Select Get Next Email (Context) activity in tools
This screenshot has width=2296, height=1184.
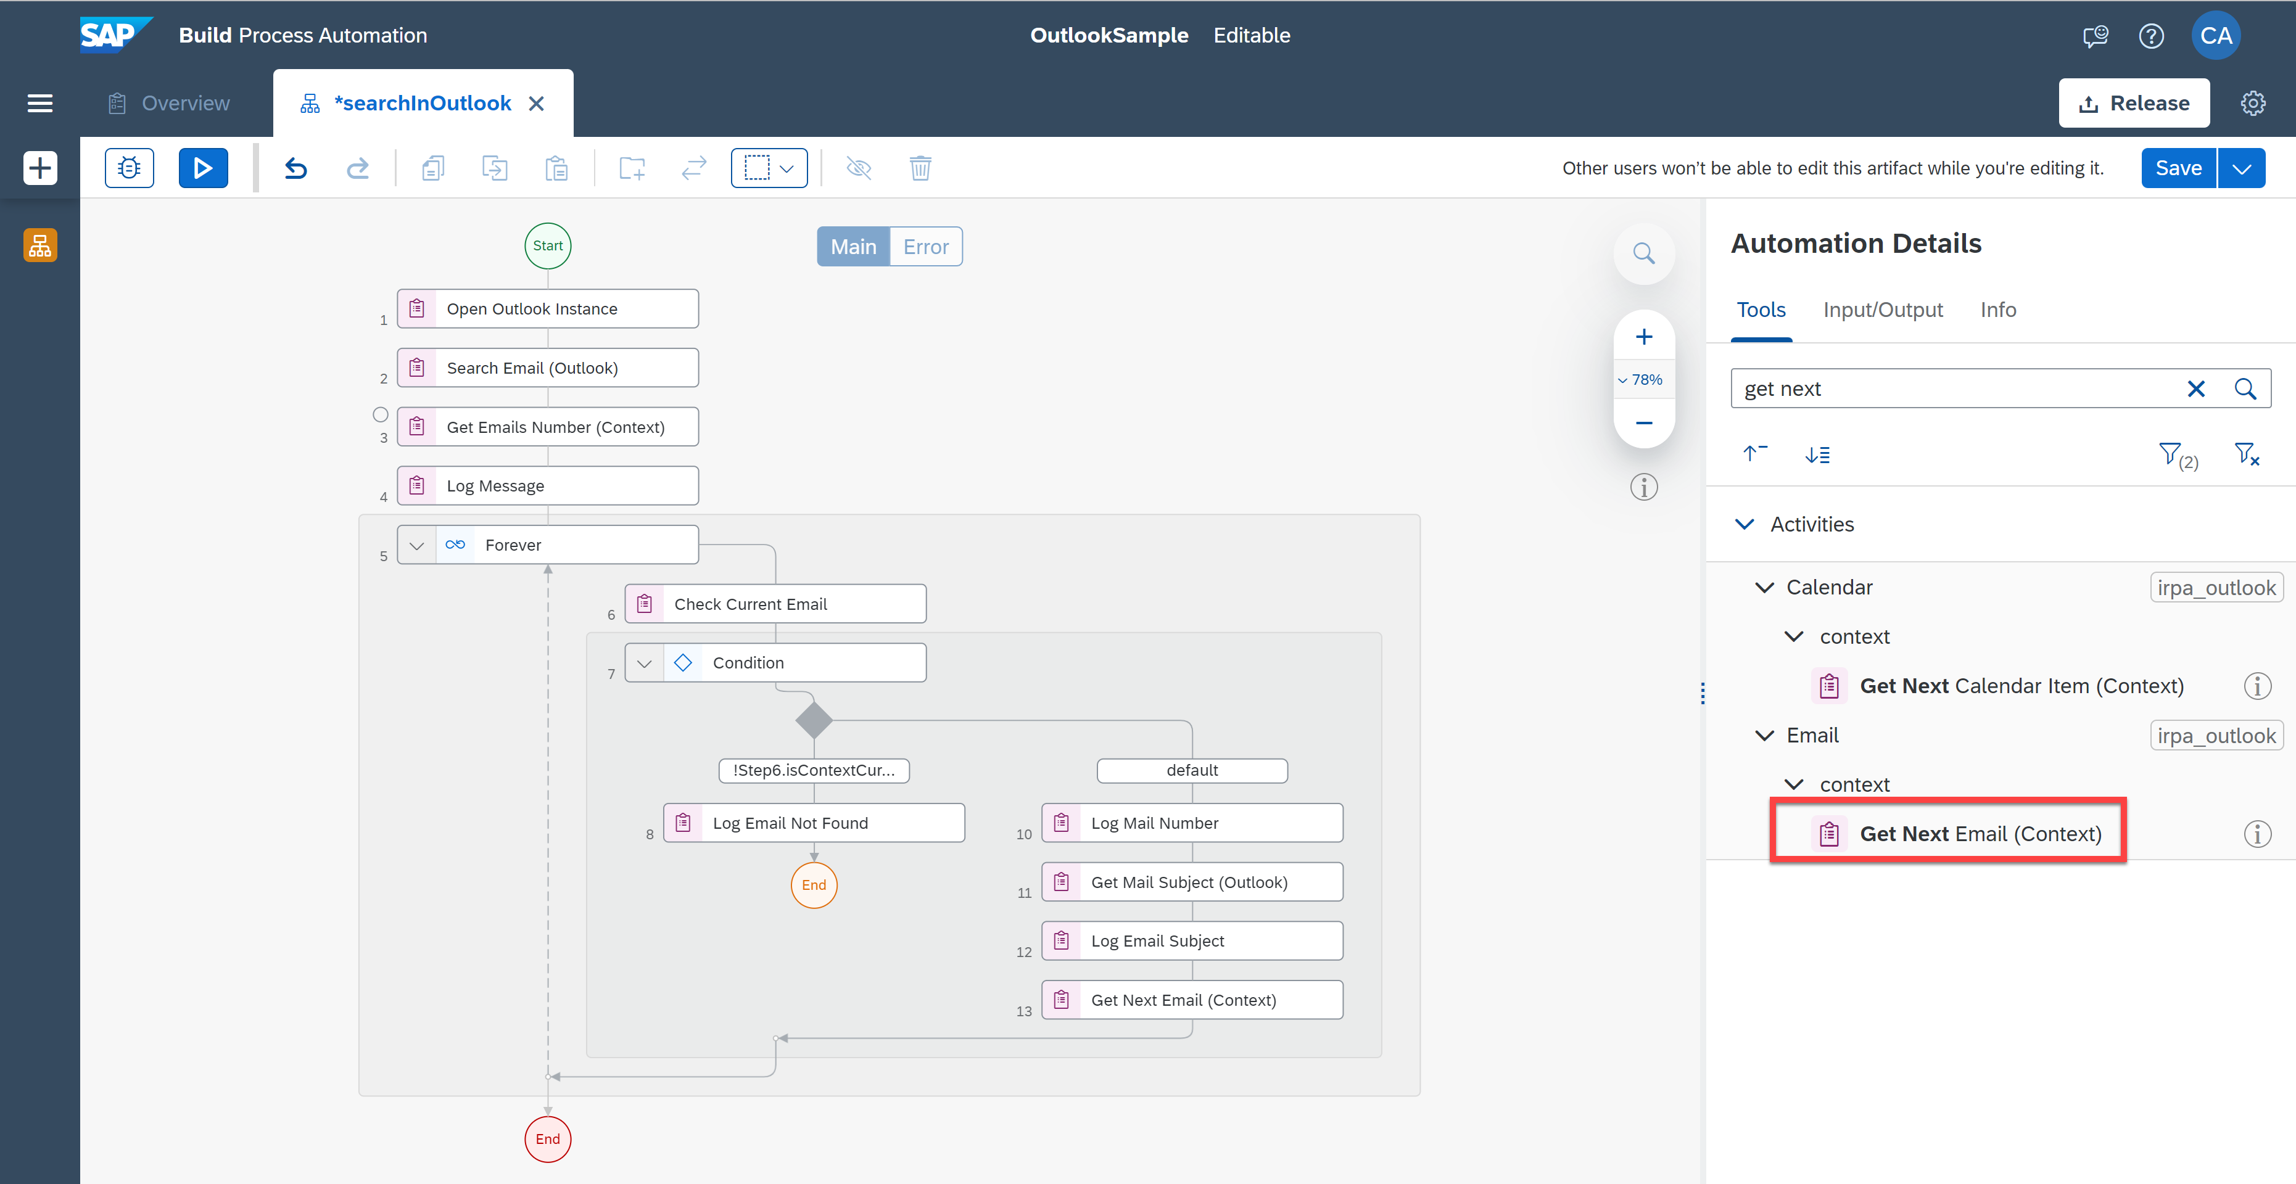click(1957, 834)
